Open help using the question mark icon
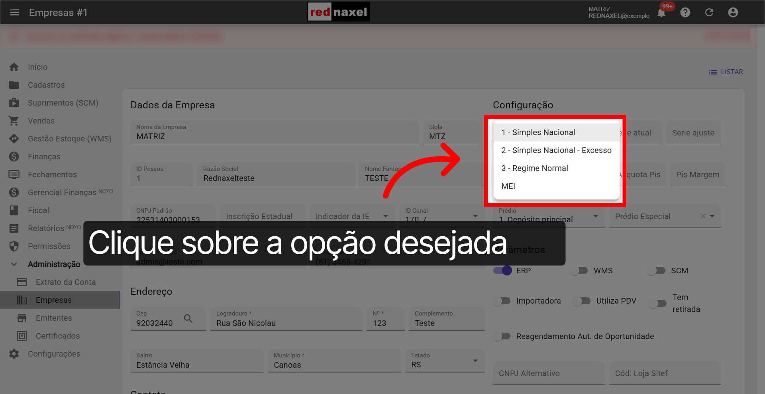The height and width of the screenshot is (394, 765). coord(685,12)
